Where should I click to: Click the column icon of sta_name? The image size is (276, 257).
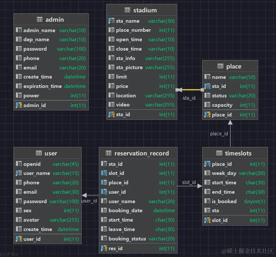click(111, 21)
